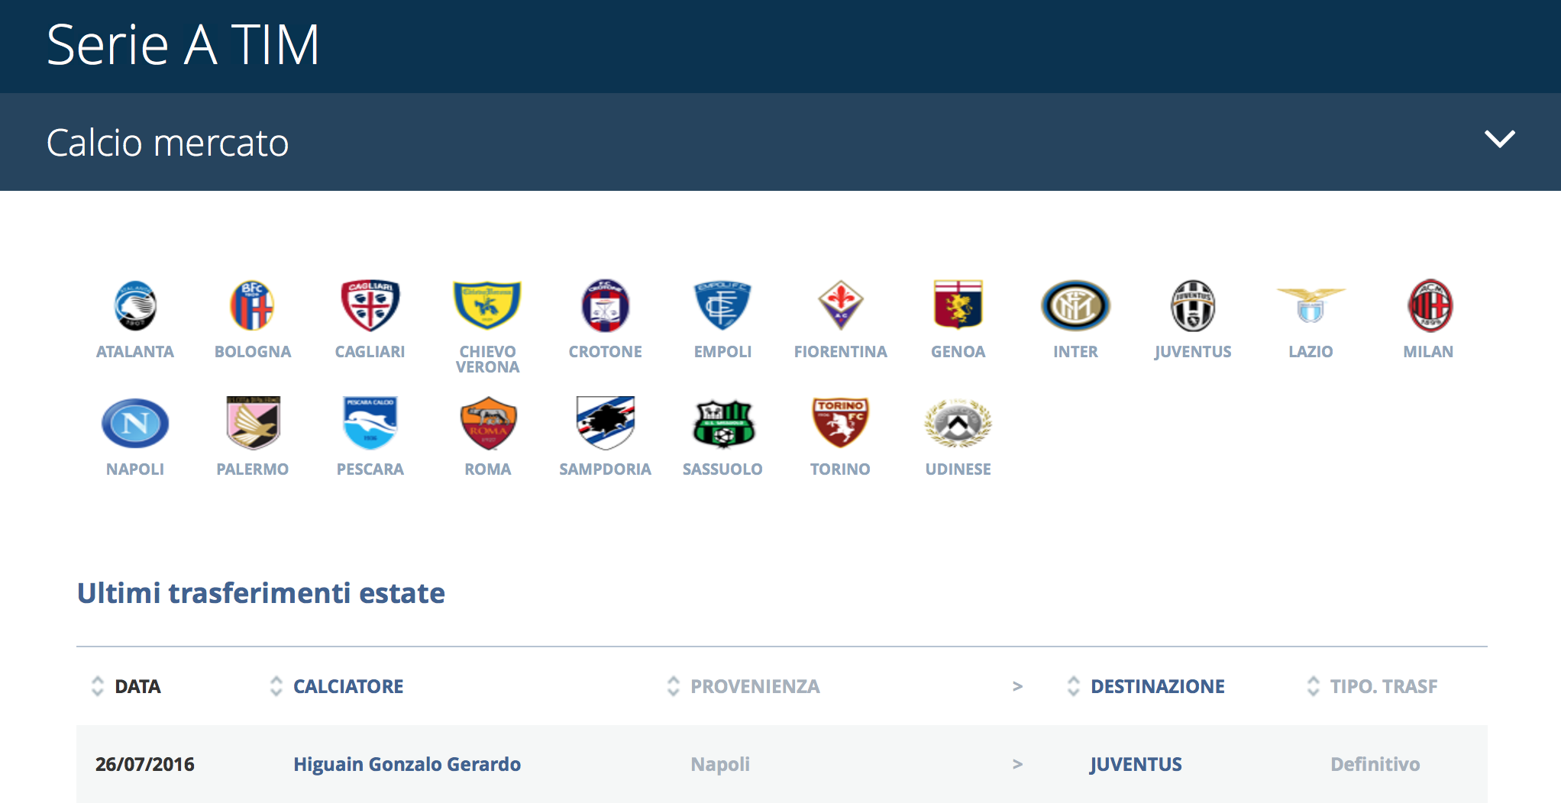Choose the Crotone team badge
This screenshot has height=803, width=1561.
tap(605, 305)
